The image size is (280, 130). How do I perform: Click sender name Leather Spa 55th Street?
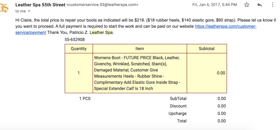tap(40, 5)
